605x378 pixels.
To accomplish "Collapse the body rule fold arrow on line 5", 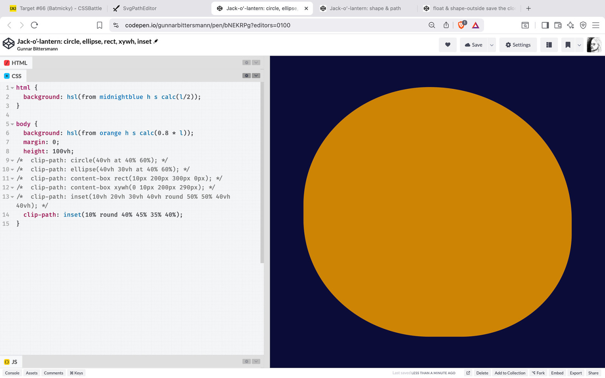I will point(12,124).
